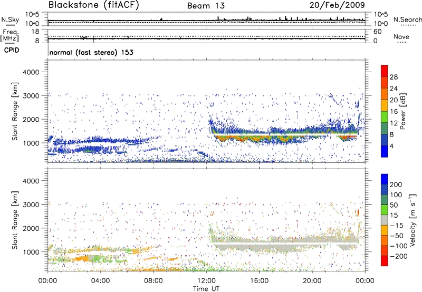This screenshot has height=292, width=422.
Task: Click the "Beam 13" header text
Action: coord(206,6)
